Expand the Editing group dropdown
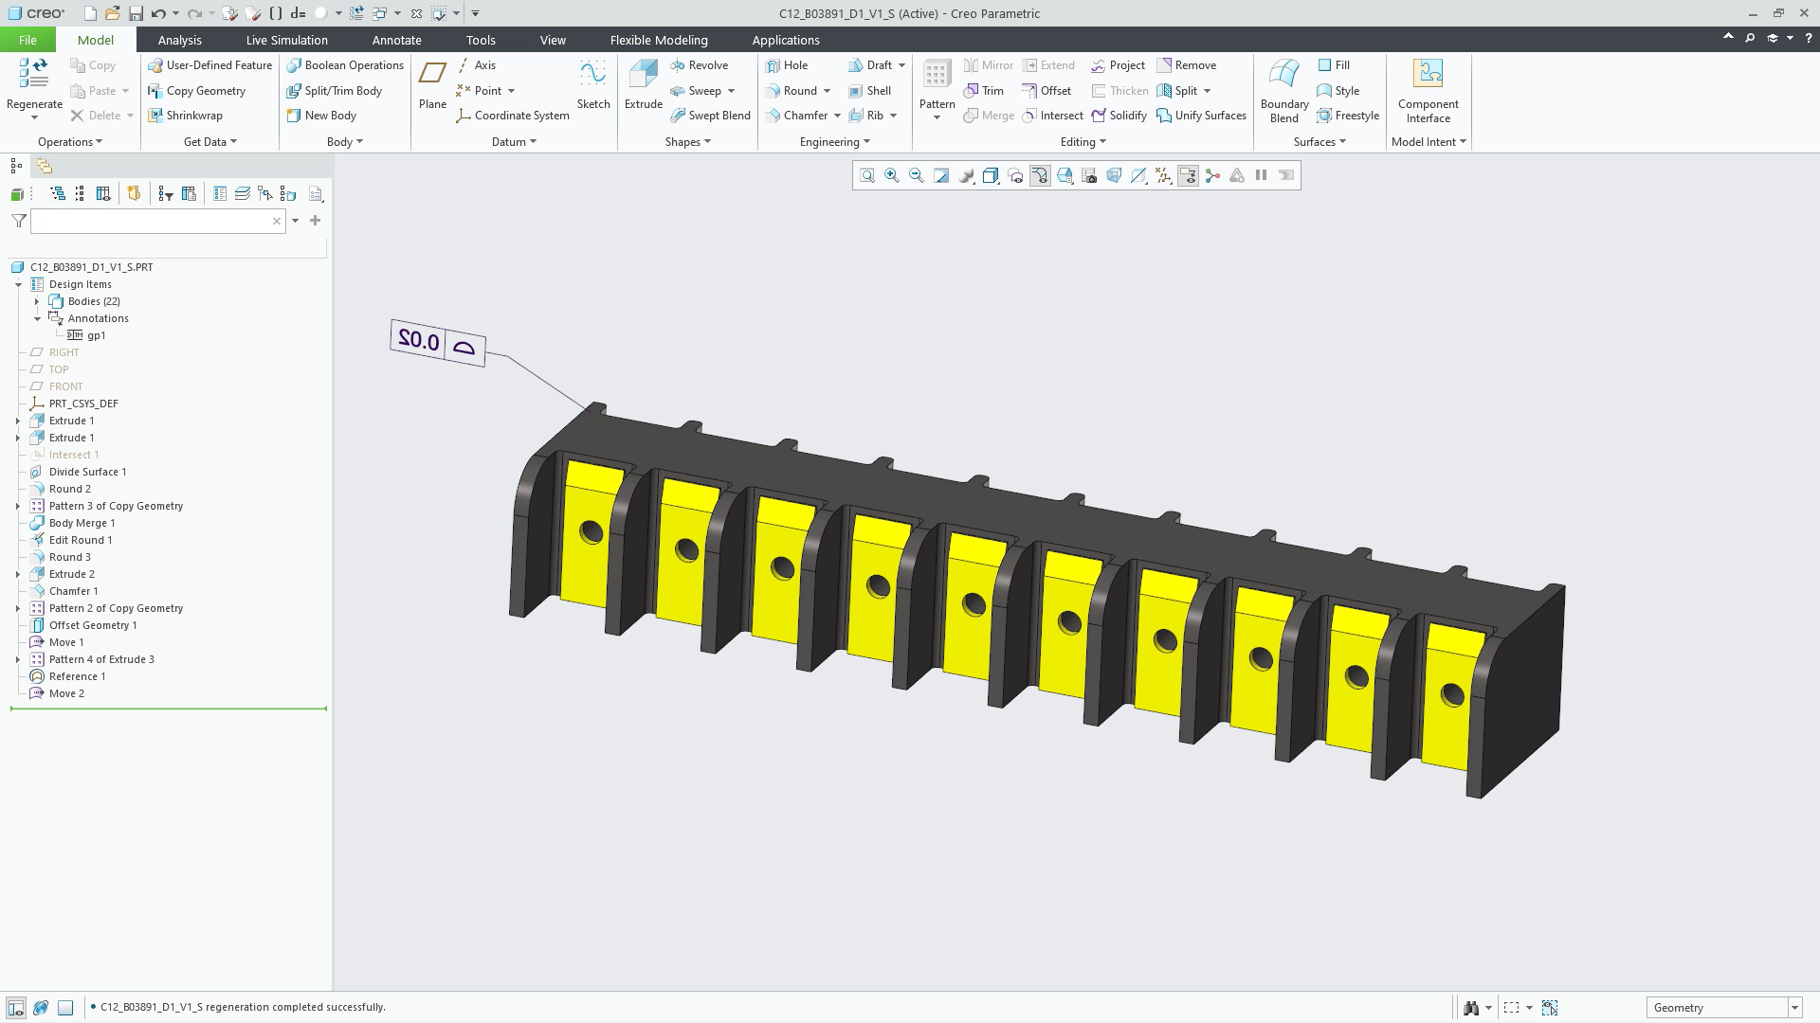The width and height of the screenshot is (1820, 1023). pos(1083,142)
